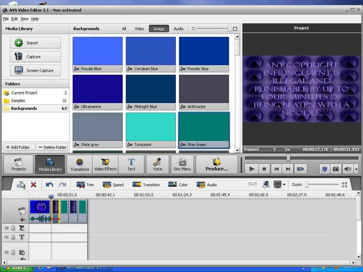Delete selected clip with red X icon
This screenshot has height=272, width=363.
point(34,185)
